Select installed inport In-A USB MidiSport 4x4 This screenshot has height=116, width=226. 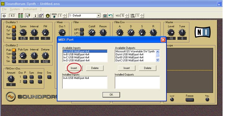click(85, 78)
